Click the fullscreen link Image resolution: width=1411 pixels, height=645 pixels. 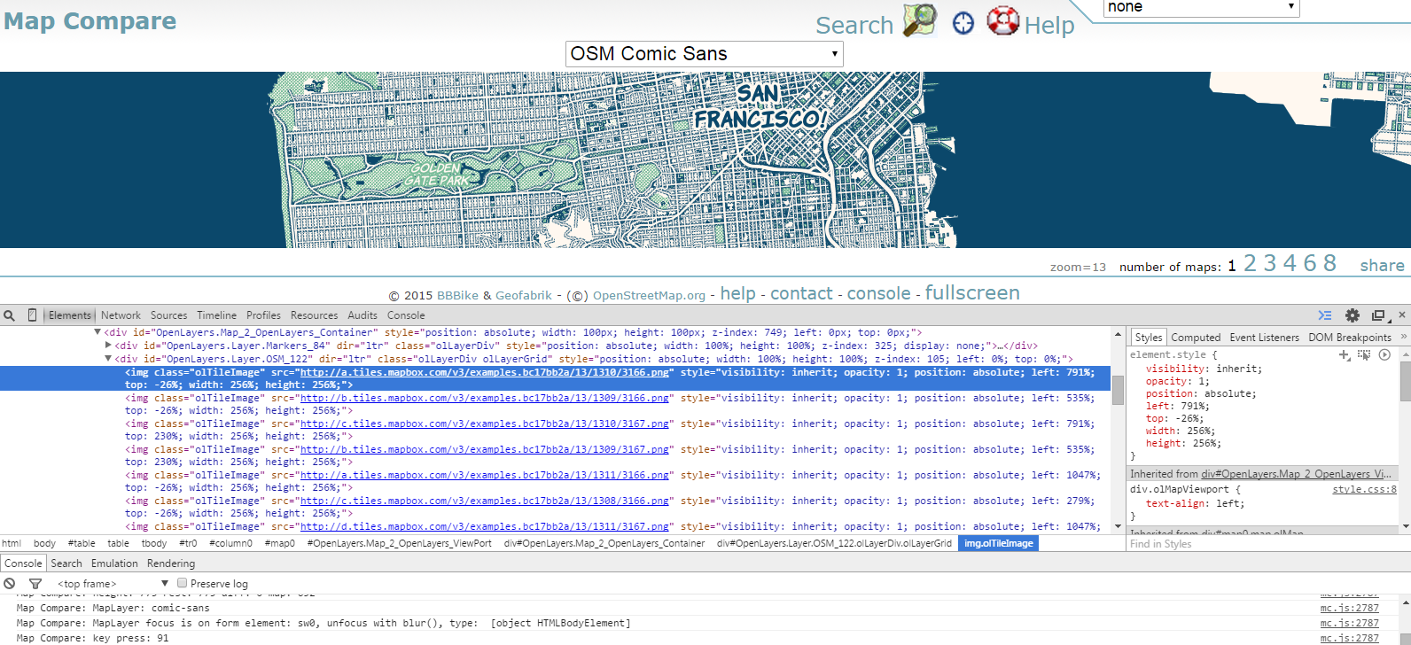pyautogui.click(x=972, y=293)
